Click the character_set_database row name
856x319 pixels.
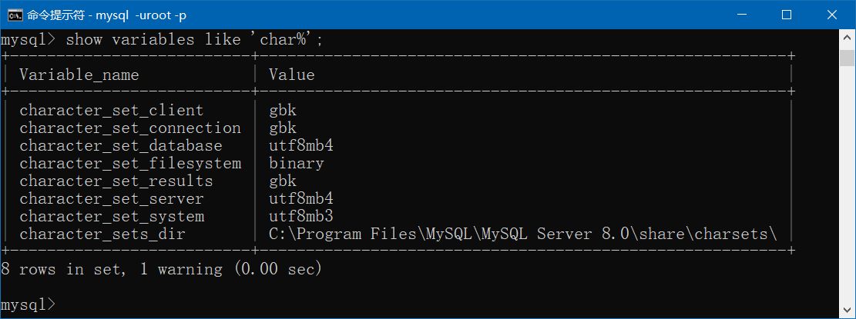[x=121, y=145]
